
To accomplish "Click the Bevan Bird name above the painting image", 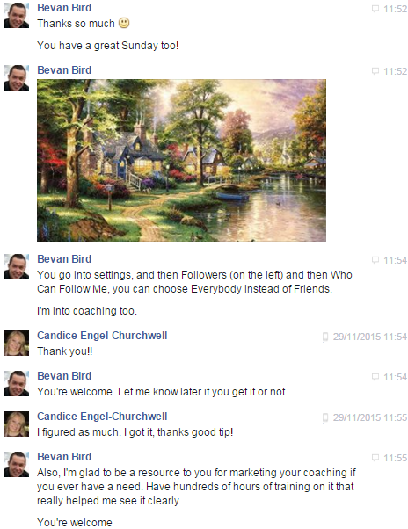I will [64, 69].
